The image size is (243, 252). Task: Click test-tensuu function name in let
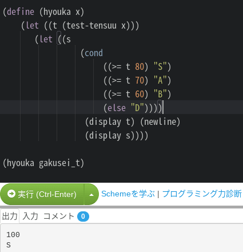tap(91, 26)
